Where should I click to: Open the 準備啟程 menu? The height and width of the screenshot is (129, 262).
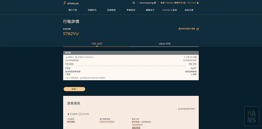(x=131, y=10)
